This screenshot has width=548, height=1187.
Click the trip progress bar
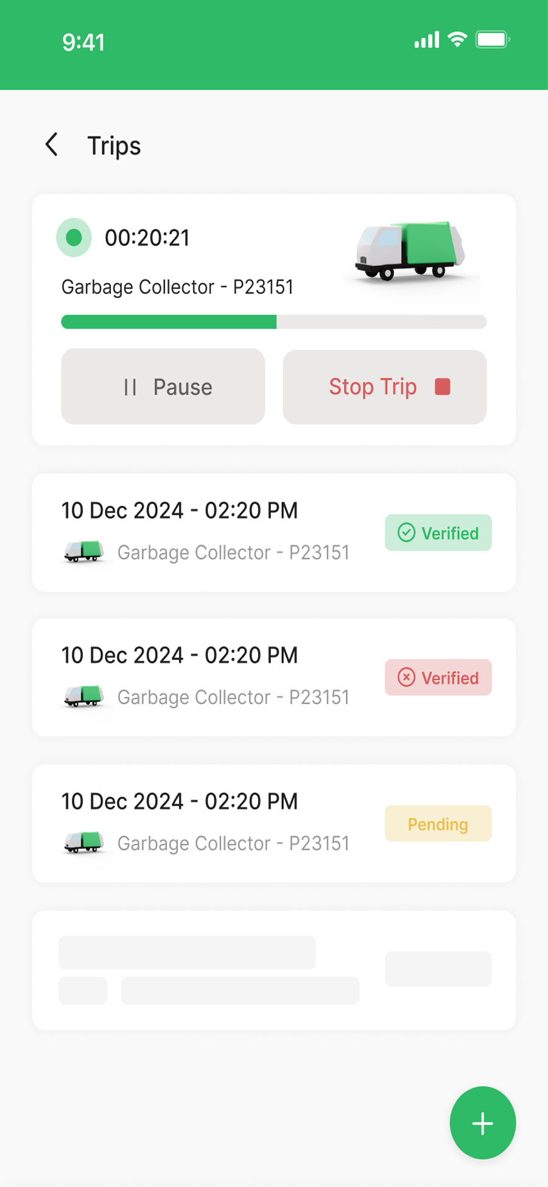tap(274, 322)
